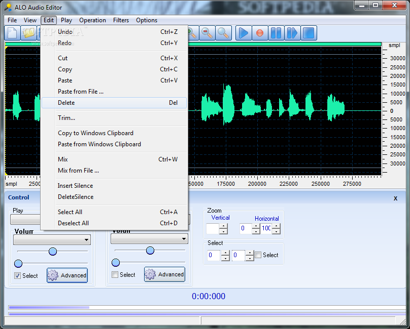Click the Horizontal zoom start field showing 0
Viewport: 410px width, 329px height.
tap(246, 229)
